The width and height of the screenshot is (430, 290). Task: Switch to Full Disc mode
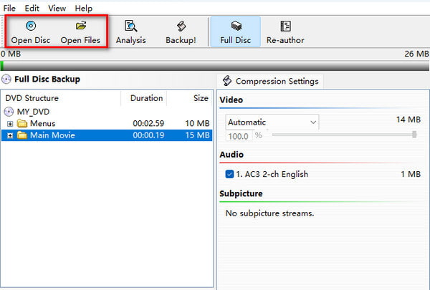coord(236,32)
